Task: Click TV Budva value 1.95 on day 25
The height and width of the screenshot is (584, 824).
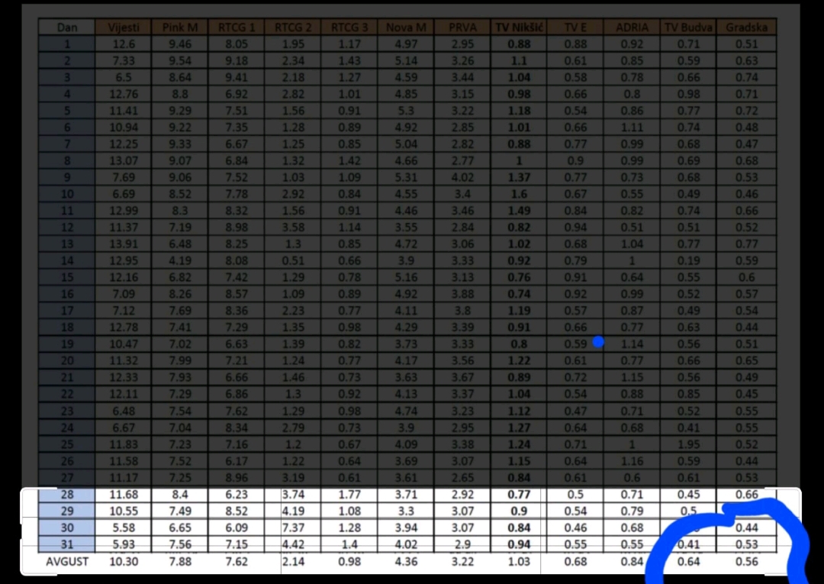Action: click(688, 444)
